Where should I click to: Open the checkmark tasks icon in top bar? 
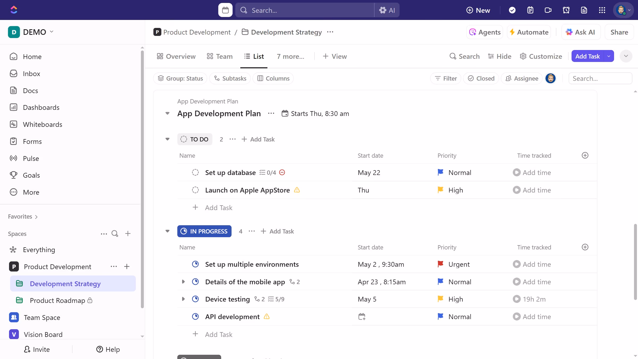click(512, 10)
